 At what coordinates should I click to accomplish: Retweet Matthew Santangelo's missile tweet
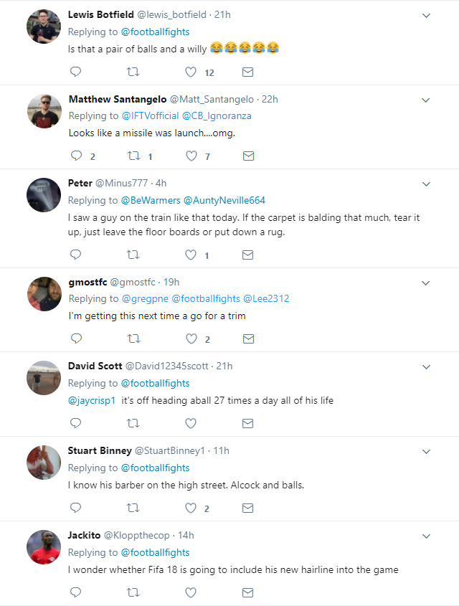click(133, 156)
